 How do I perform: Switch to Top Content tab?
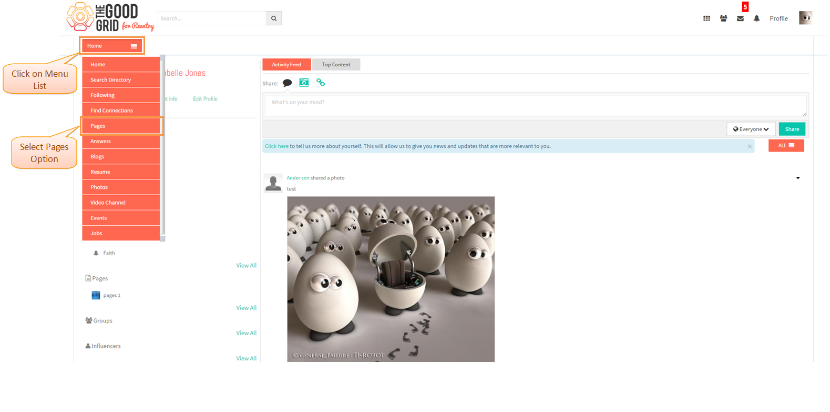[x=336, y=64]
